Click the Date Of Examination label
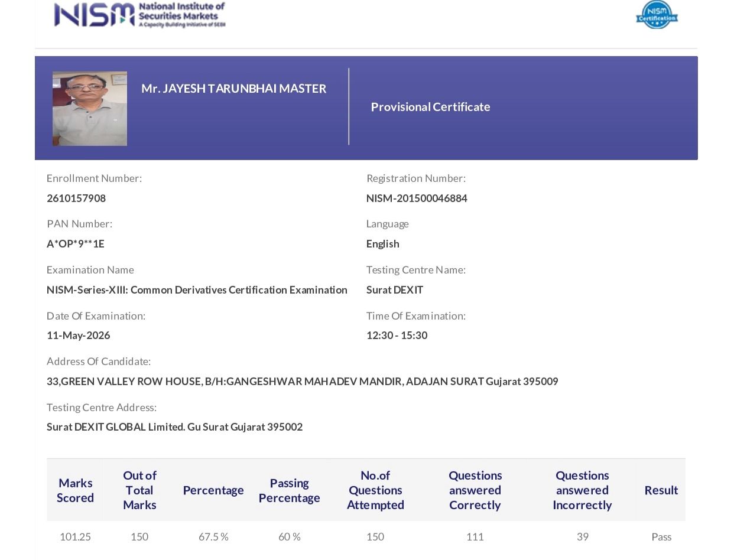 pos(96,316)
